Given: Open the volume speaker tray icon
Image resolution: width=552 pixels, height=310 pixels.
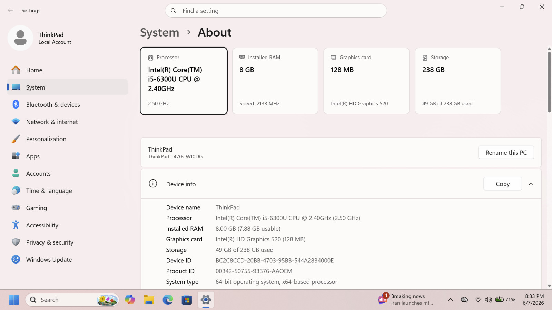Looking at the screenshot, I should click(x=488, y=300).
